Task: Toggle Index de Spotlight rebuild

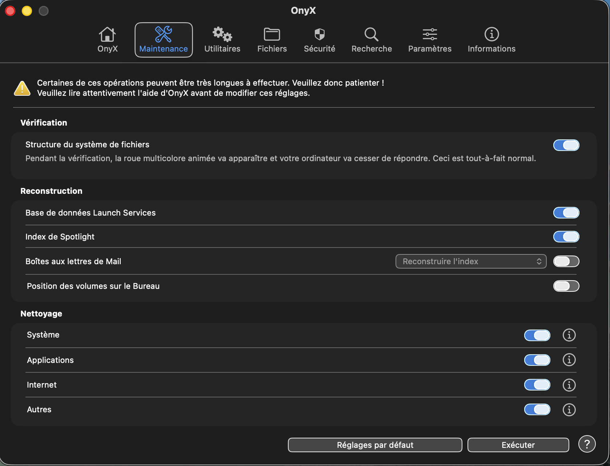Action: click(566, 237)
